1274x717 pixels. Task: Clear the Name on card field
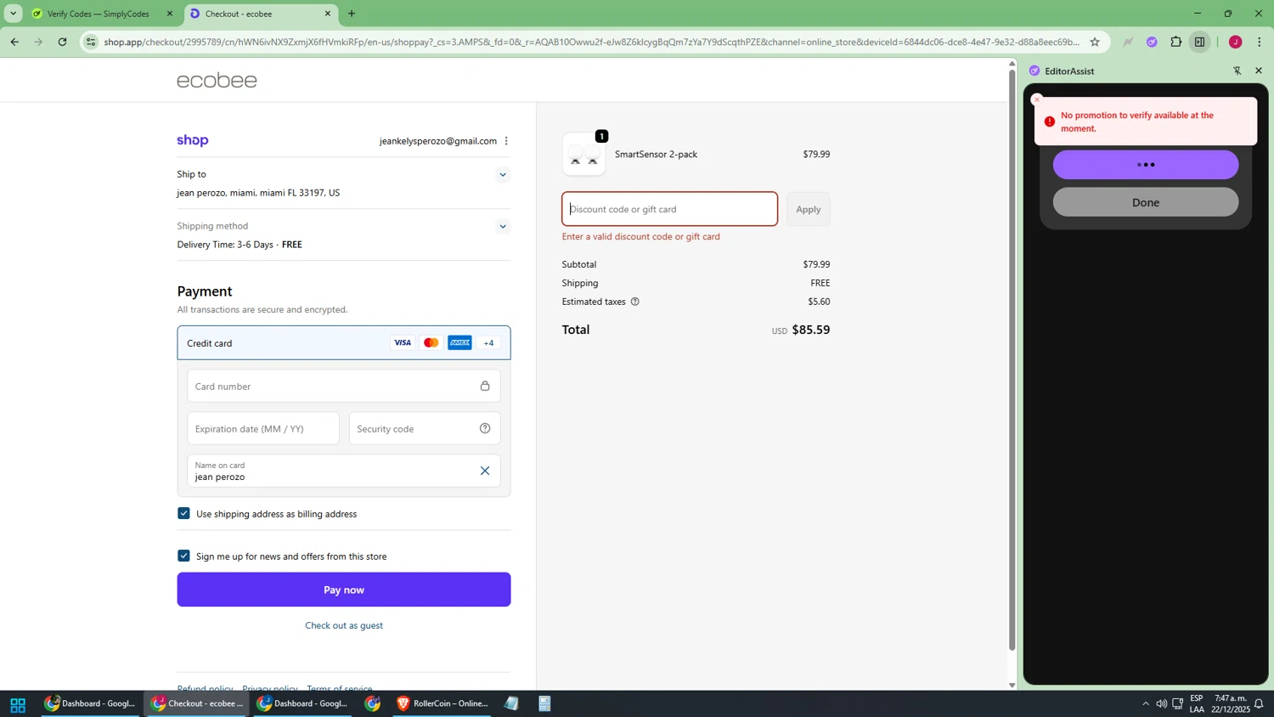click(485, 471)
